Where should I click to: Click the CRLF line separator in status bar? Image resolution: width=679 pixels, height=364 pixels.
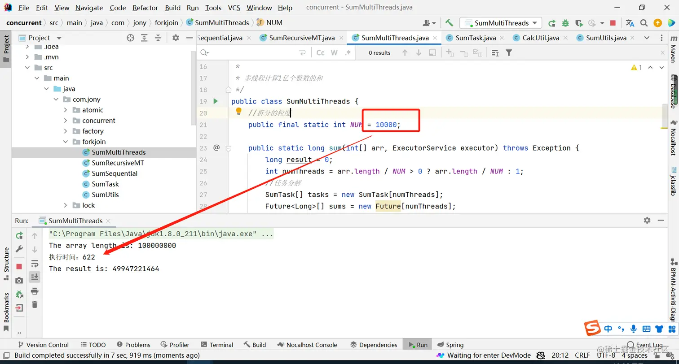(582, 355)
